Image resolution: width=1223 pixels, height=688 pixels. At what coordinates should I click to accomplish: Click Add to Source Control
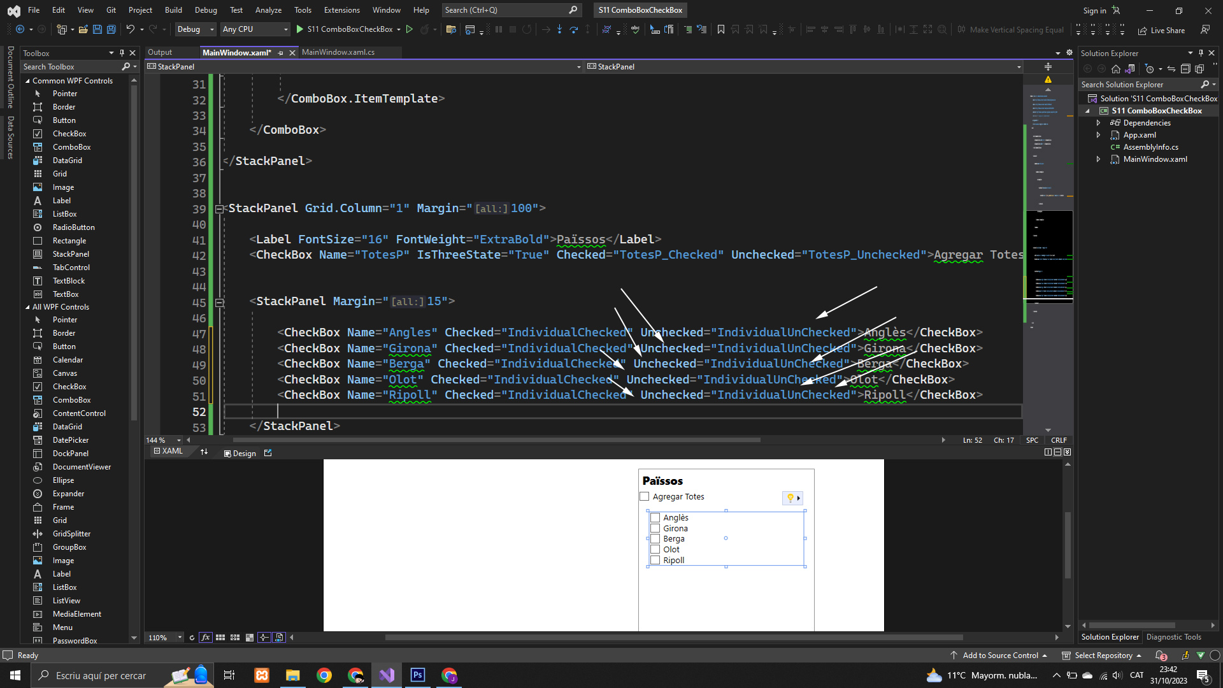(999, 656)
